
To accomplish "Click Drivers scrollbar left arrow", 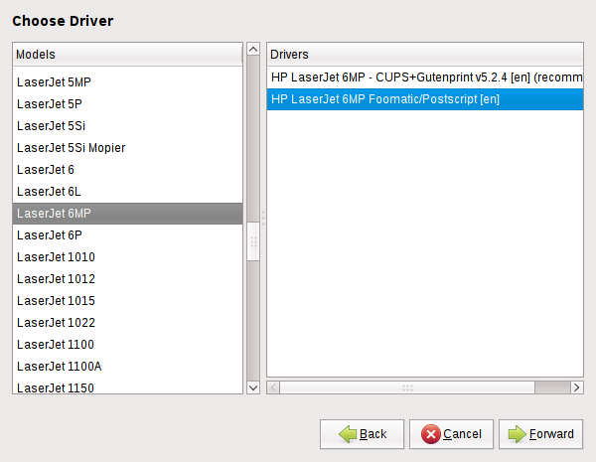I will [273, 387].
